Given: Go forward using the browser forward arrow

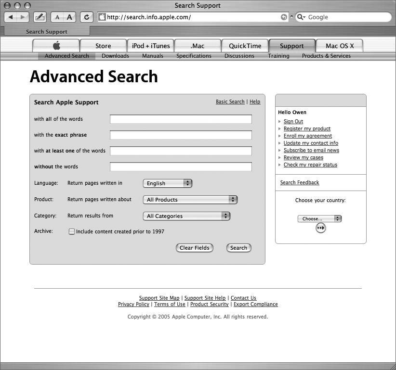Looking at the screenshot, I should tap(23, 17).
